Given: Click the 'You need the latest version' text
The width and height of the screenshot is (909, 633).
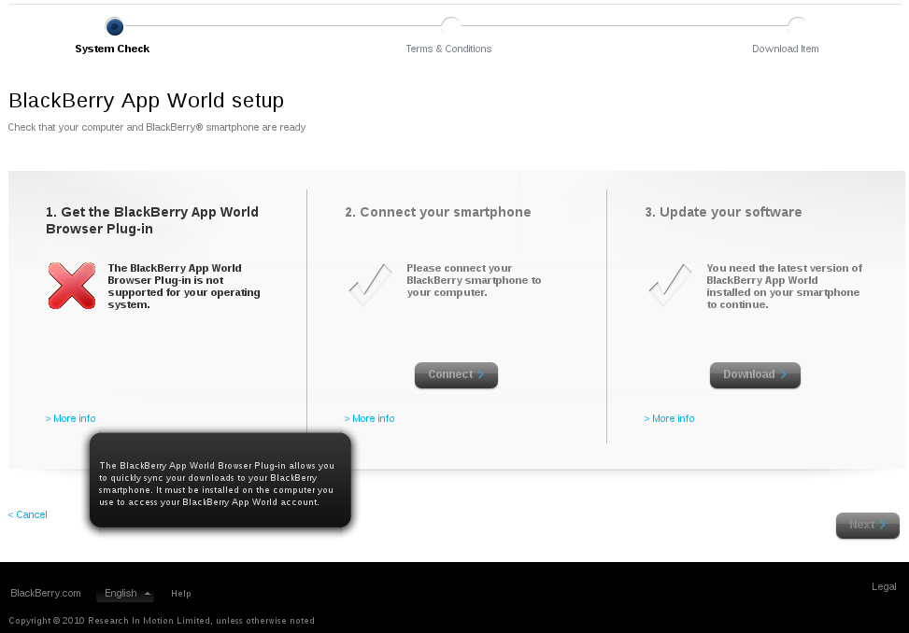Looking at the screenshot, I should point(785,287).
